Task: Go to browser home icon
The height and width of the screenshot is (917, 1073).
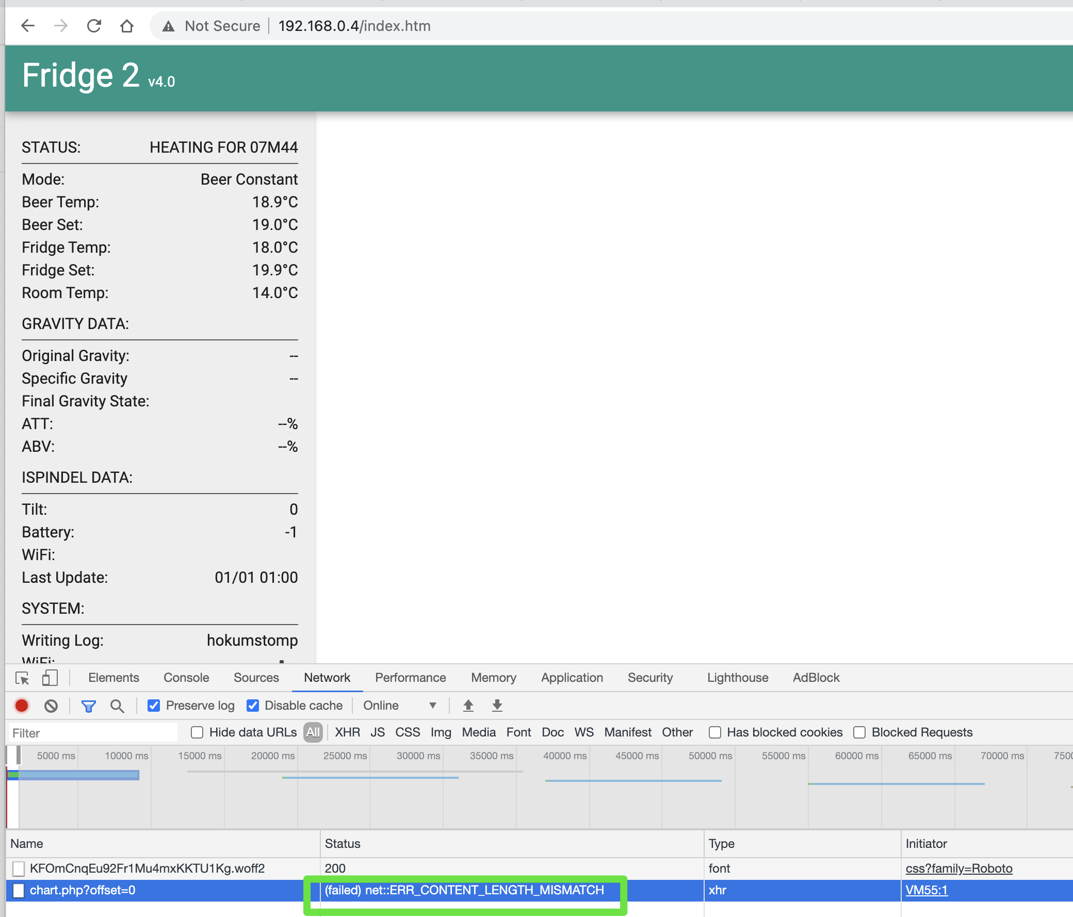Action: (x=127, y=26)
